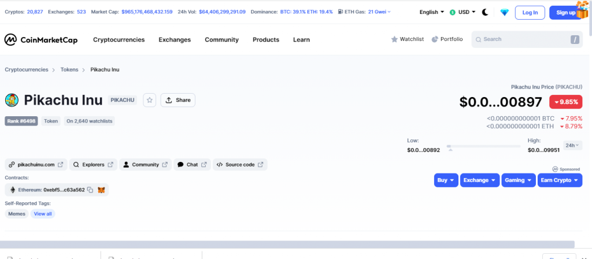Open Portfolio pie chart icon

click(x=435, y=39)
